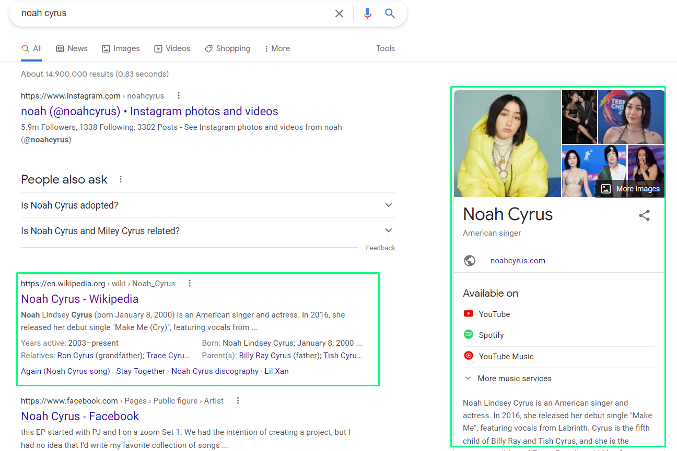This screenshot has height=451, width=677.
Task: Open People also ask options menu
Action: click(x=121, y=179)
